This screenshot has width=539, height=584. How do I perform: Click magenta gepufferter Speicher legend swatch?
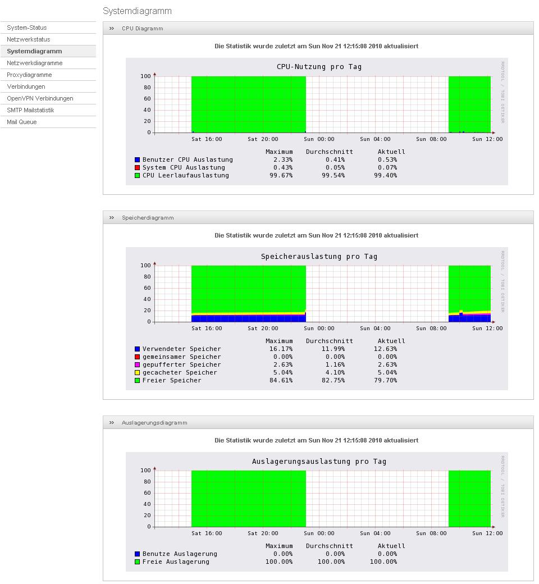point(137,364)
